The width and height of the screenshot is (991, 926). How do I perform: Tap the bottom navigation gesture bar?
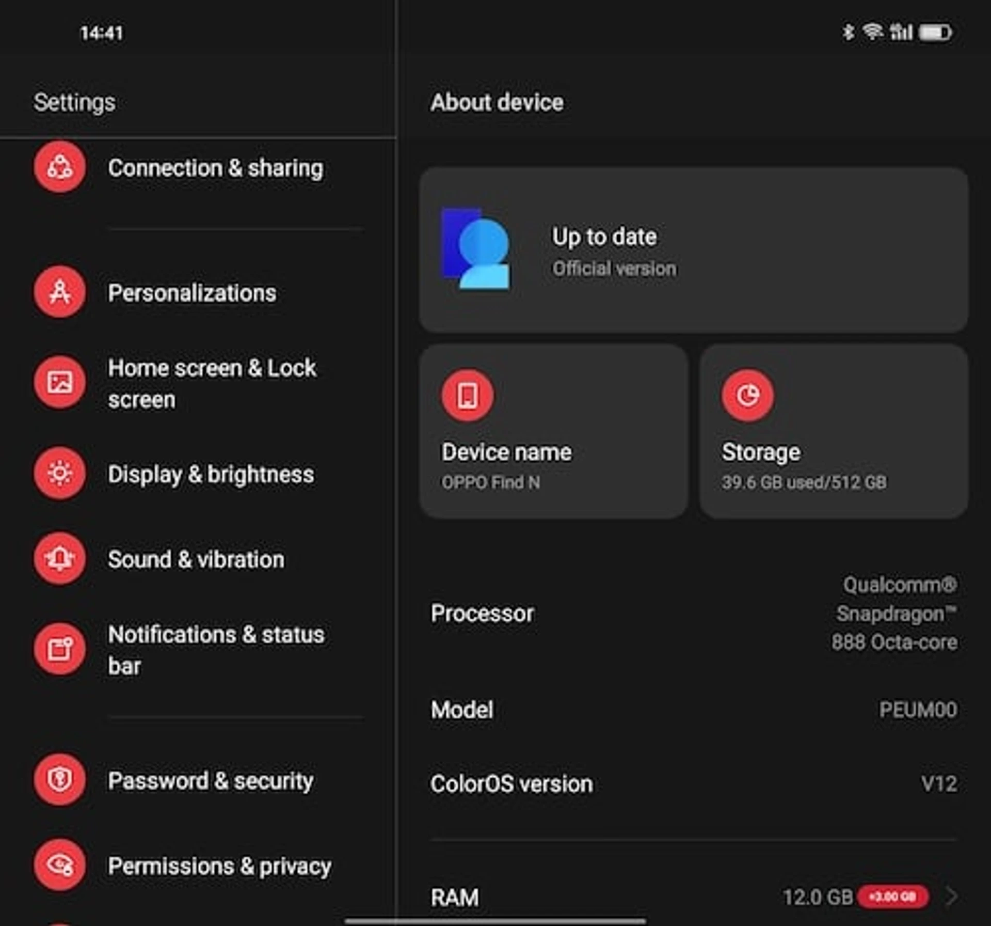495,921
